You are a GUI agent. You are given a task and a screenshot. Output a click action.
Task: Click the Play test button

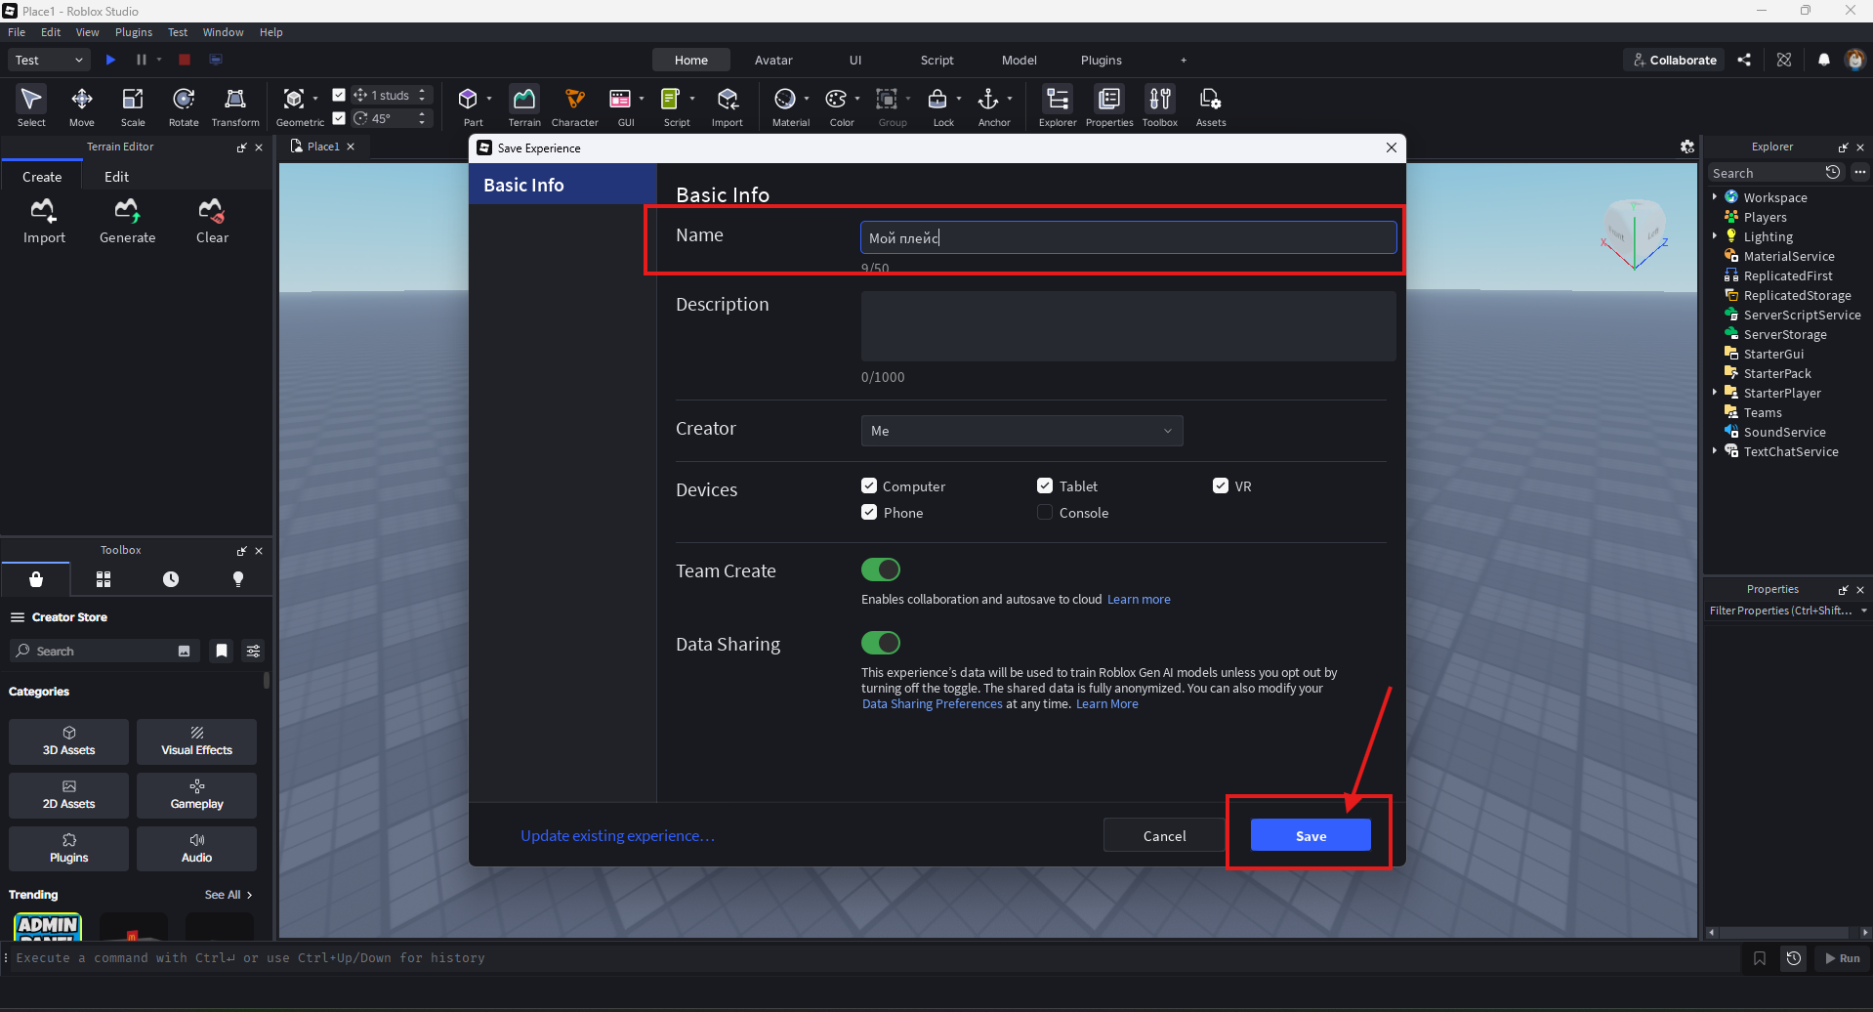[x=110, y=60]
